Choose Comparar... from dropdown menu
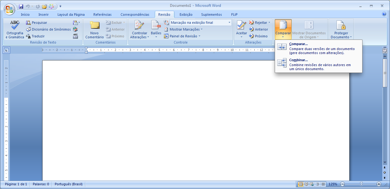 (318, 48)
